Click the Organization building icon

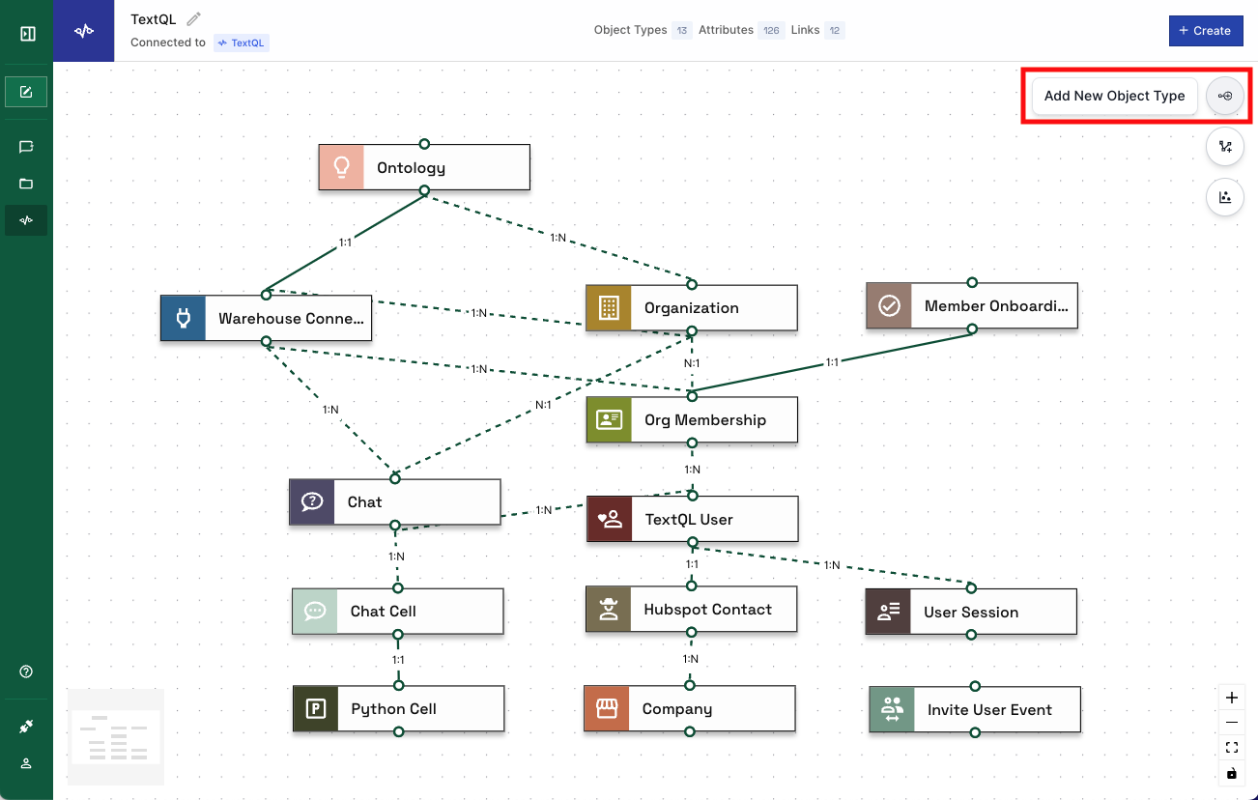[609, 308]
